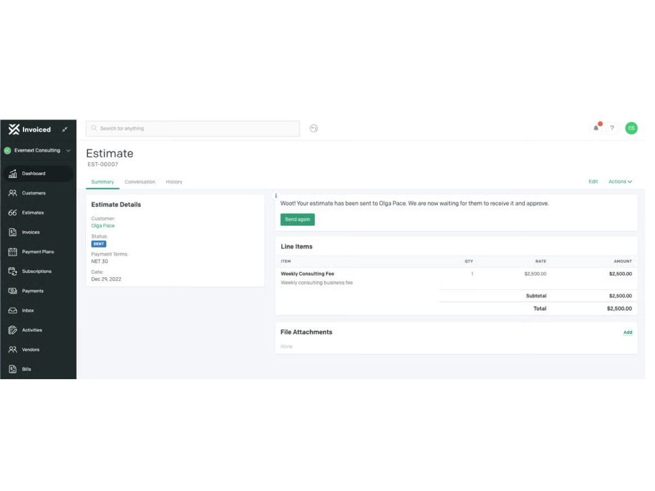Focus the Search for anything field
The image size is (655, 491).
[x=193, y=129]
